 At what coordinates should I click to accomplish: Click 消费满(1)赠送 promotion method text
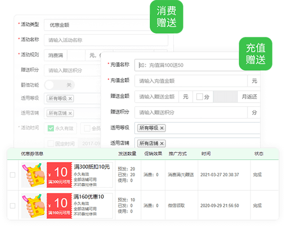point(181,175)
